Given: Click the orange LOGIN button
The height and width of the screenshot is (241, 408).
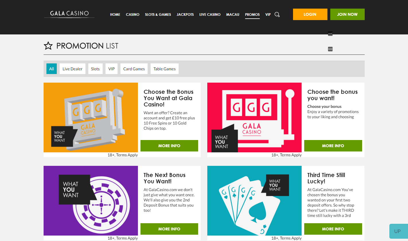Looking at the screenshot, I should (x=310, y=14).
